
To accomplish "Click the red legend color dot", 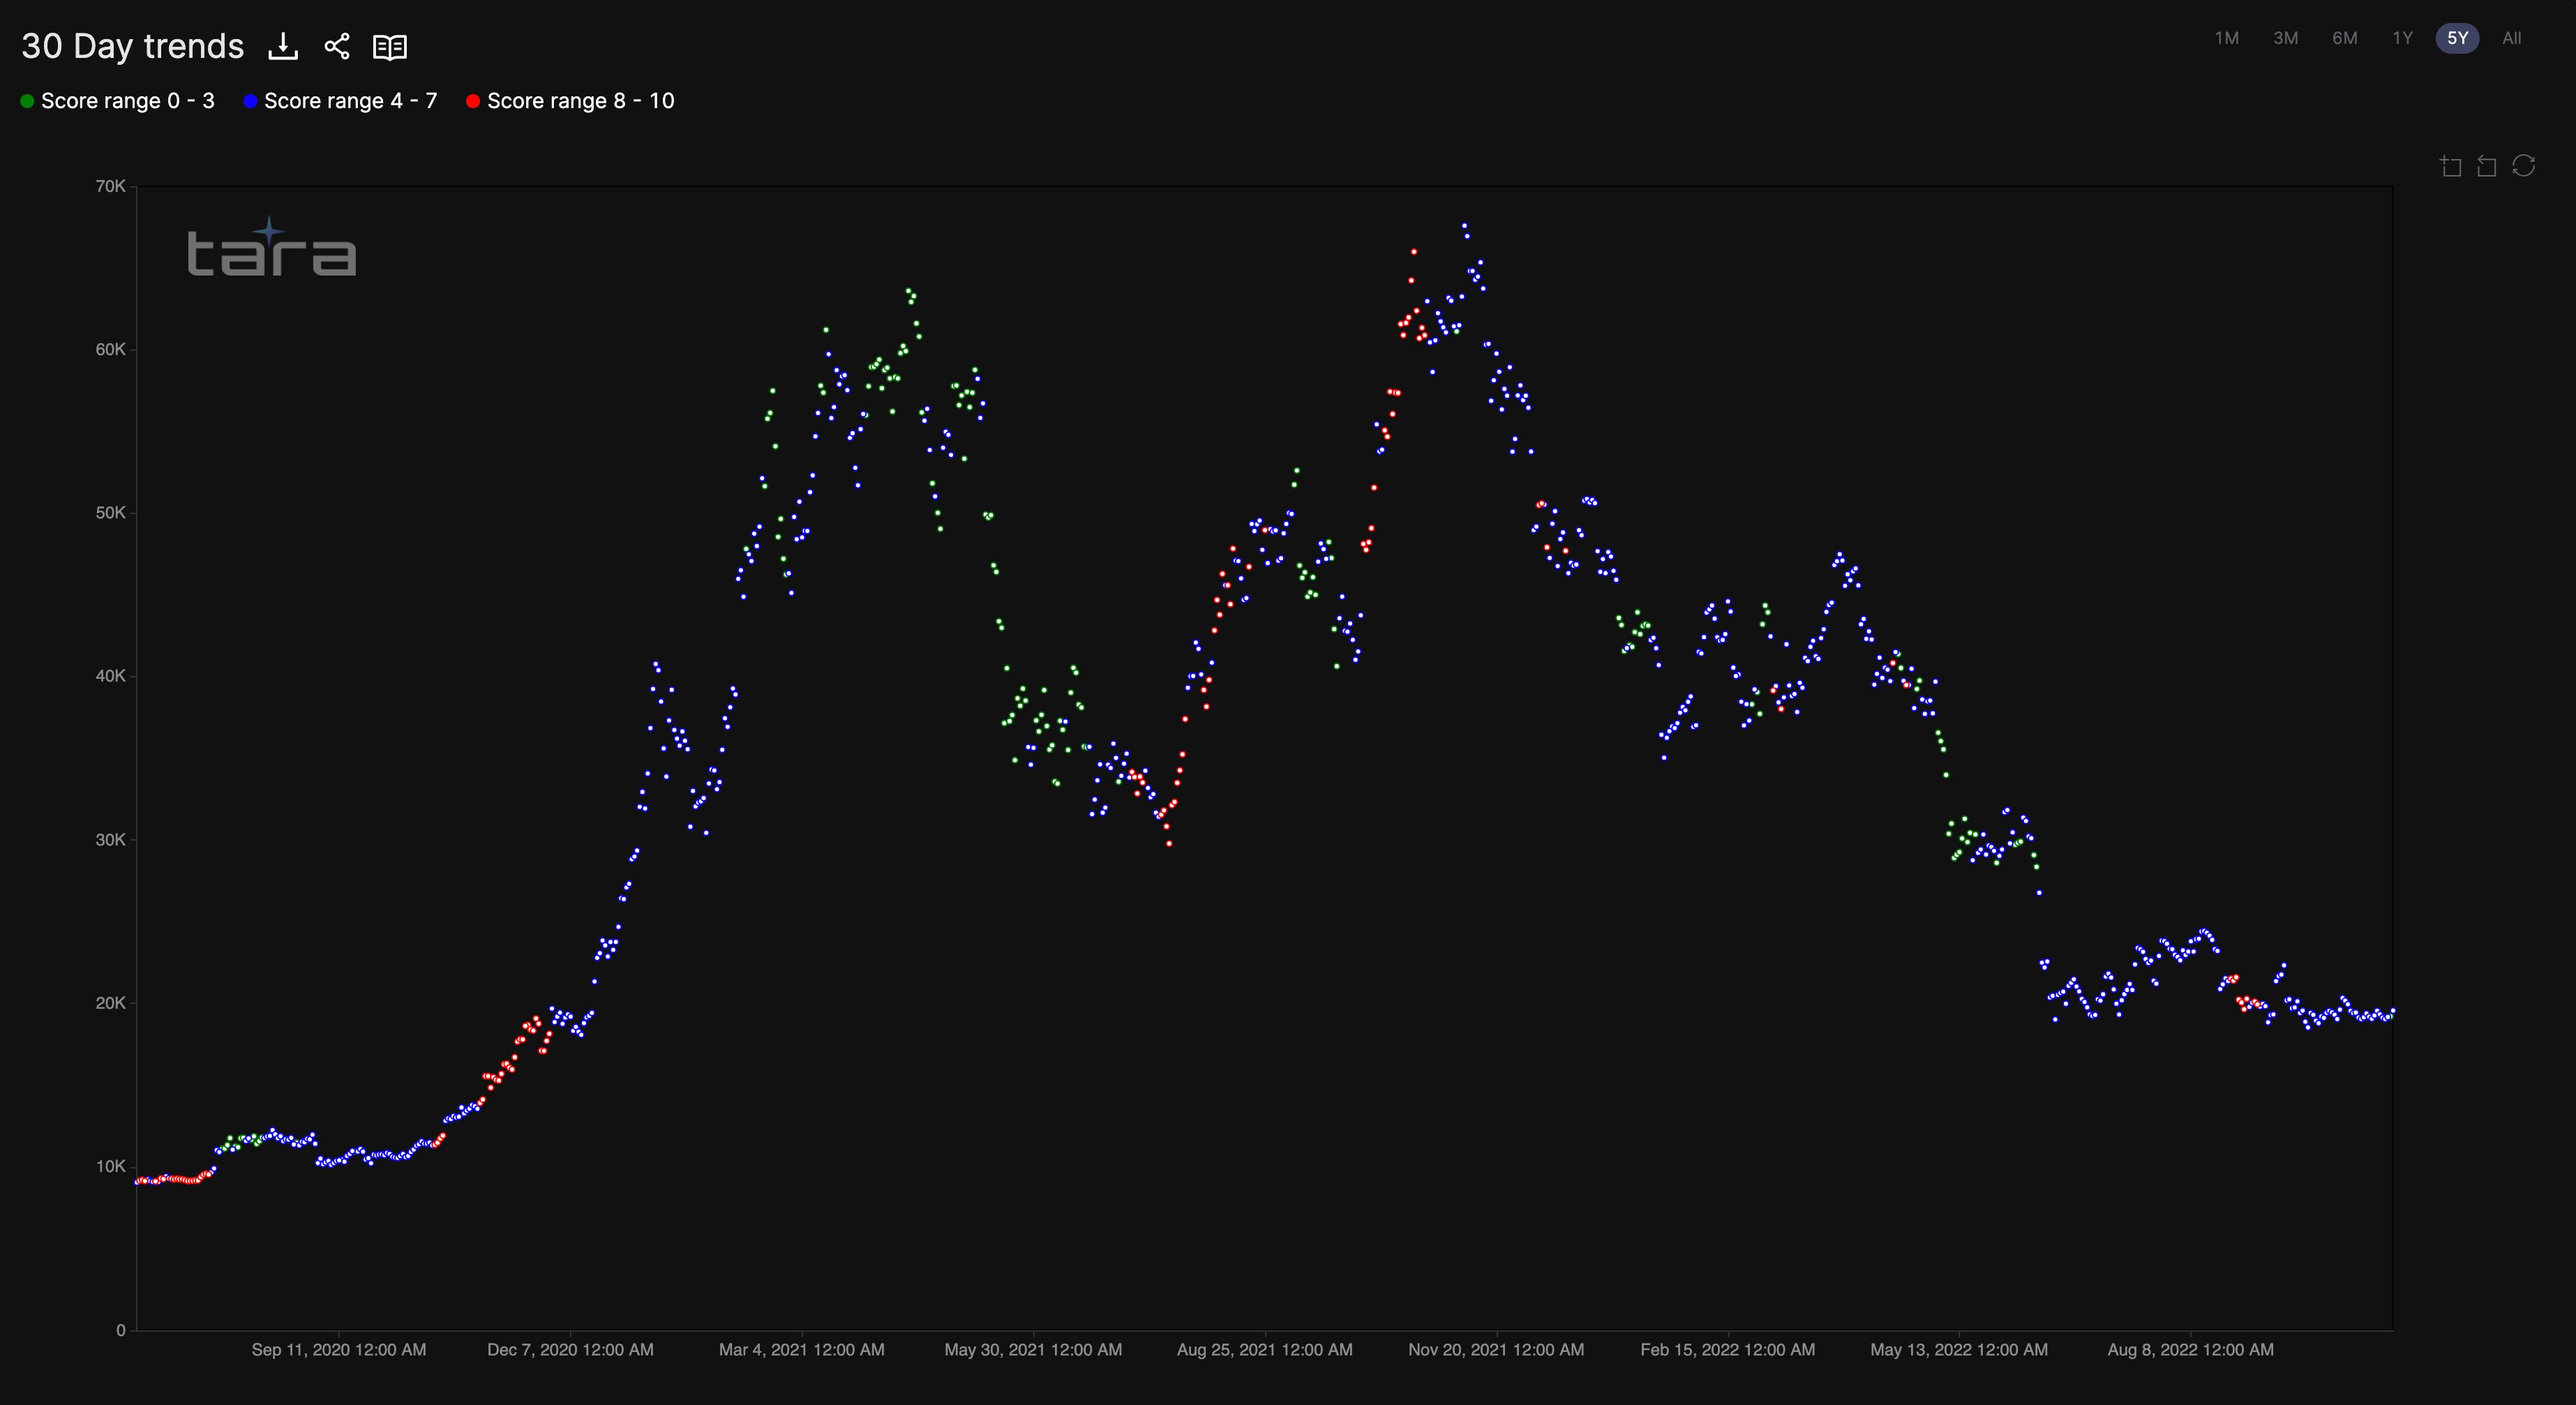I will 473,101.
